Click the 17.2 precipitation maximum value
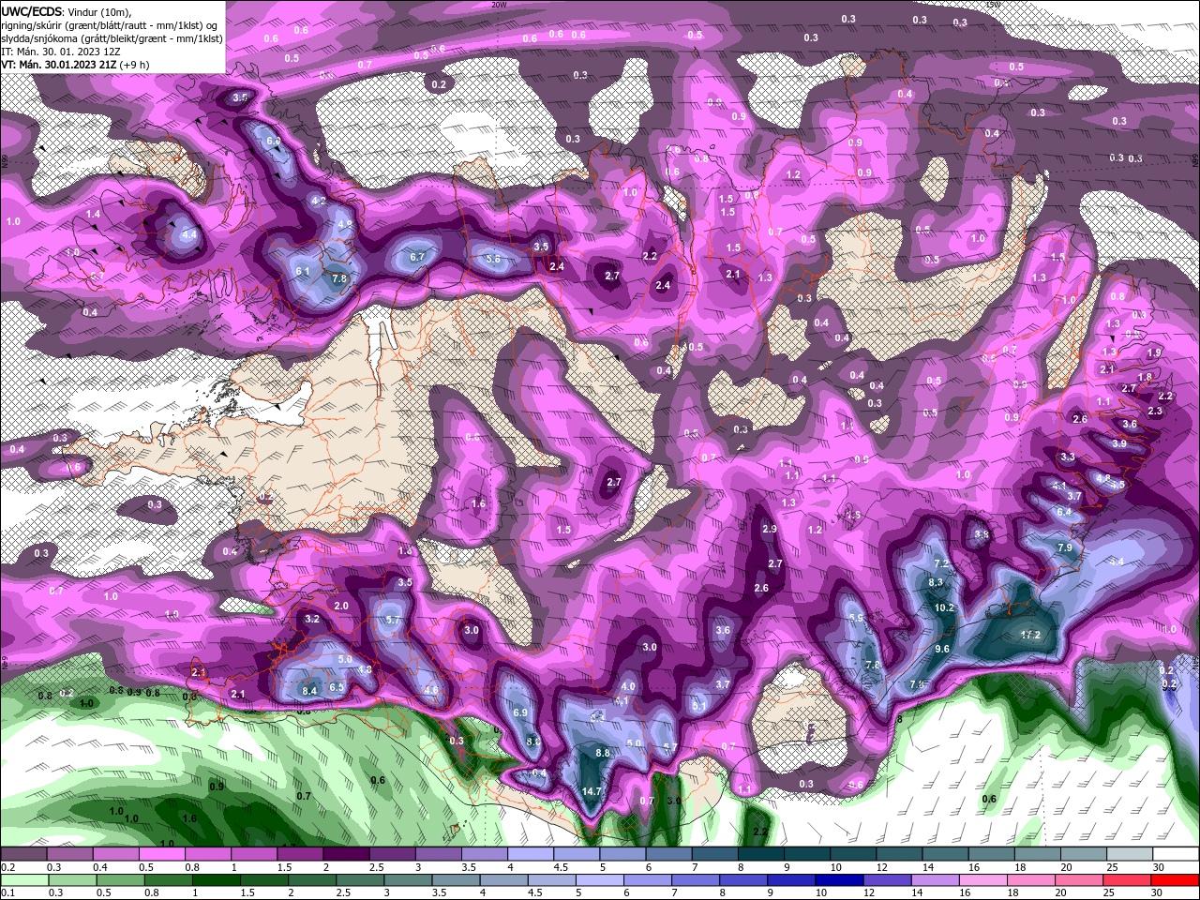Image resolution: width=1200 pixels, height=900 pixels. (x=1030, y=635)
